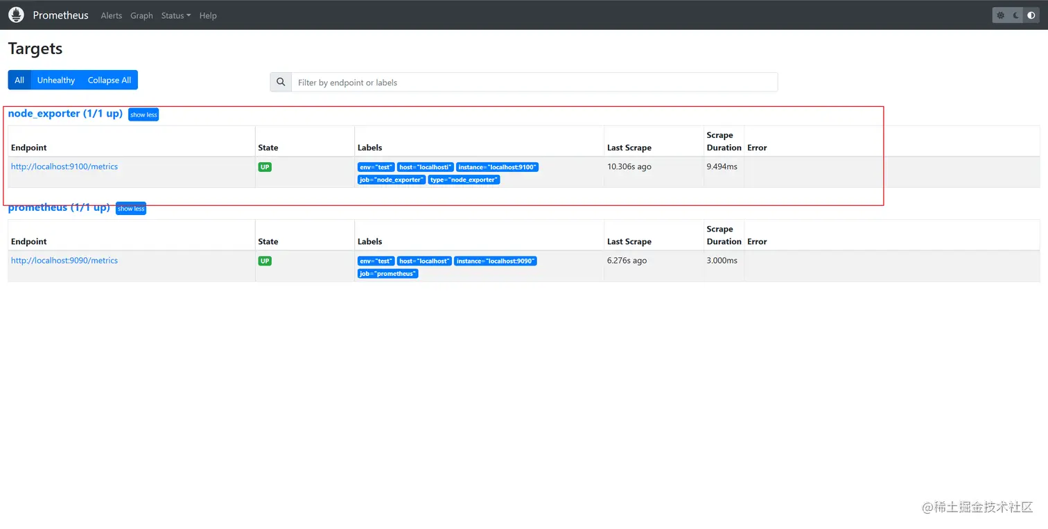
Task: Click the job="prometheus" label
Action: tap(388, 274)
